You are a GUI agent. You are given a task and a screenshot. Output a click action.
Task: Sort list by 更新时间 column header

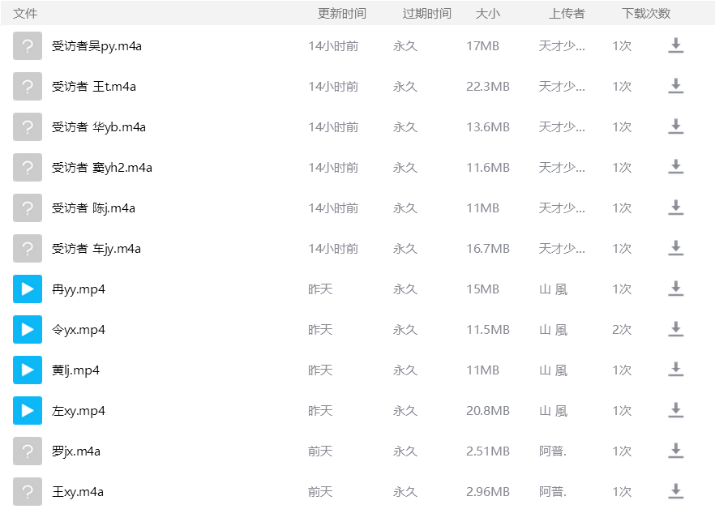click(x=341, y=14)
